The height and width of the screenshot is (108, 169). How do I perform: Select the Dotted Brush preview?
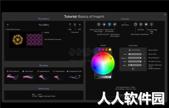point(59,77)
